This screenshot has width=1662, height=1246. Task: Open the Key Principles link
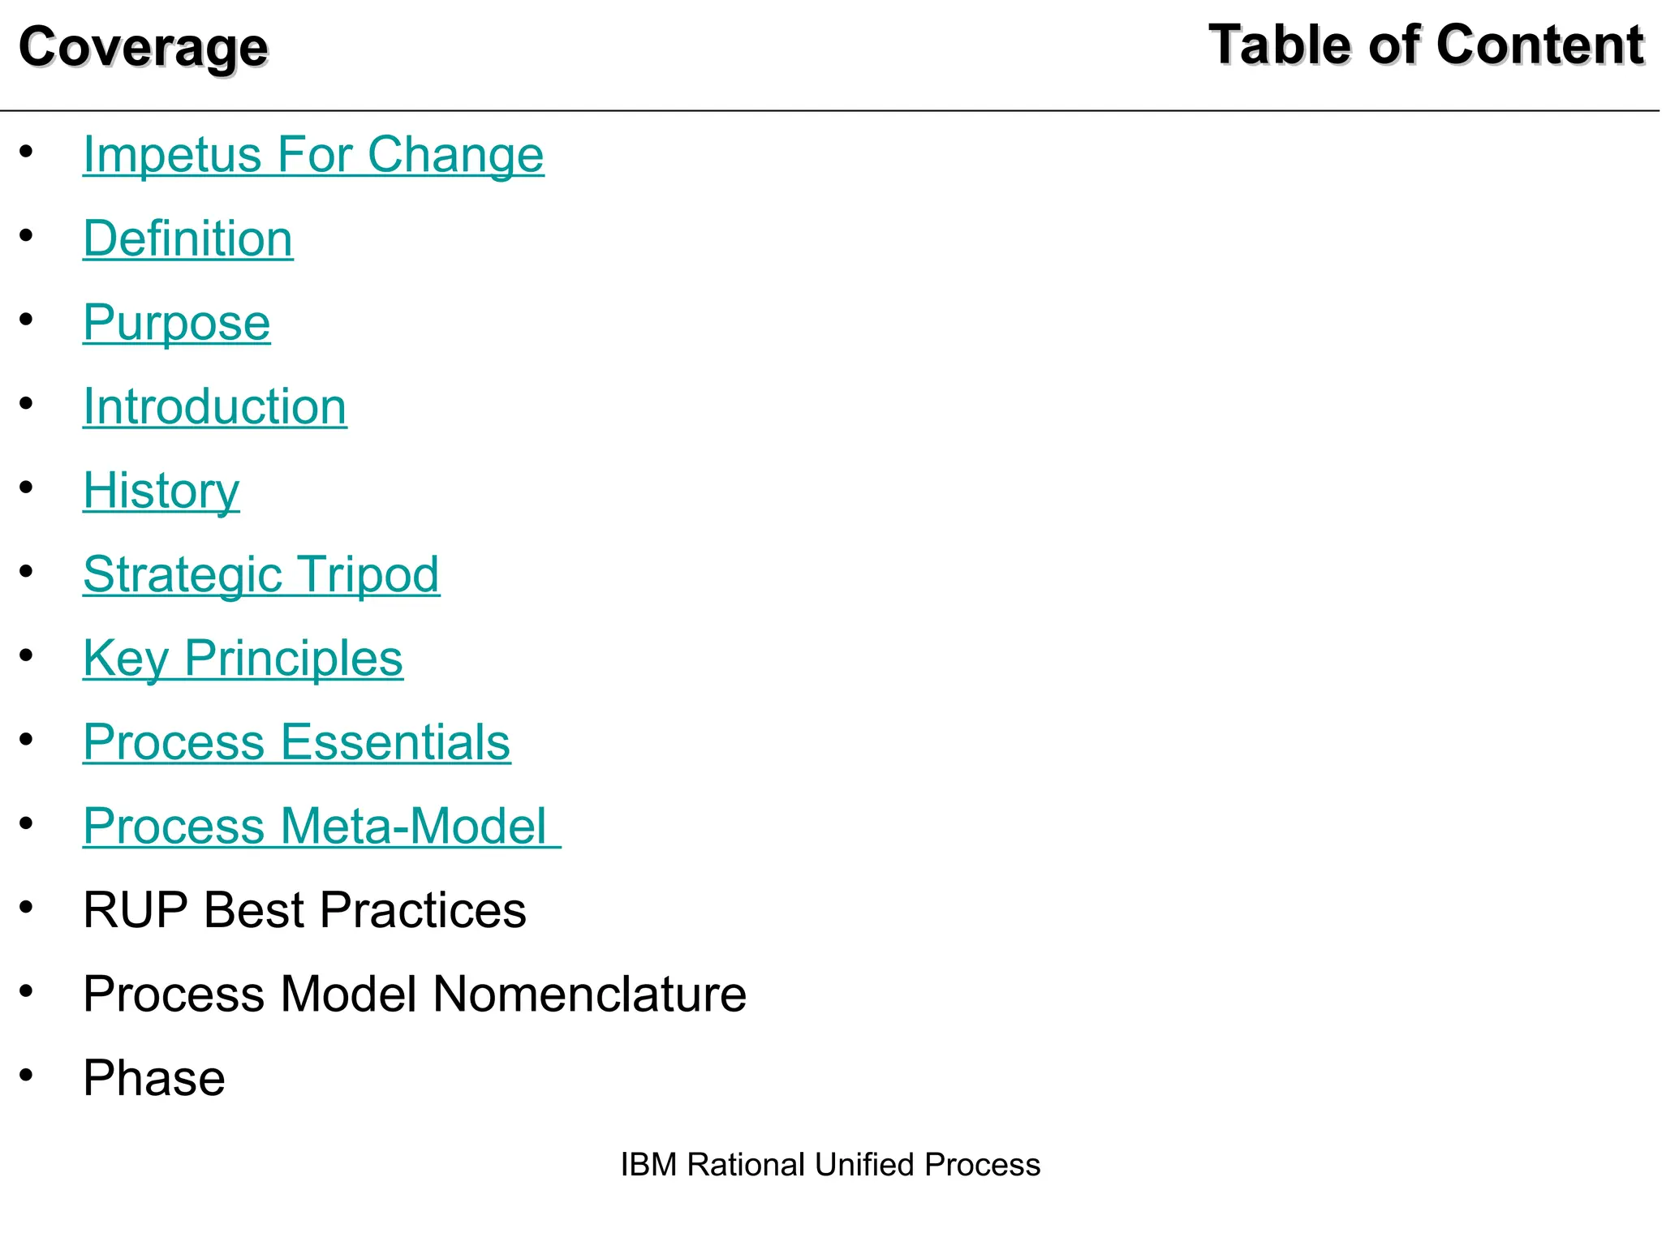pos(243,658)
